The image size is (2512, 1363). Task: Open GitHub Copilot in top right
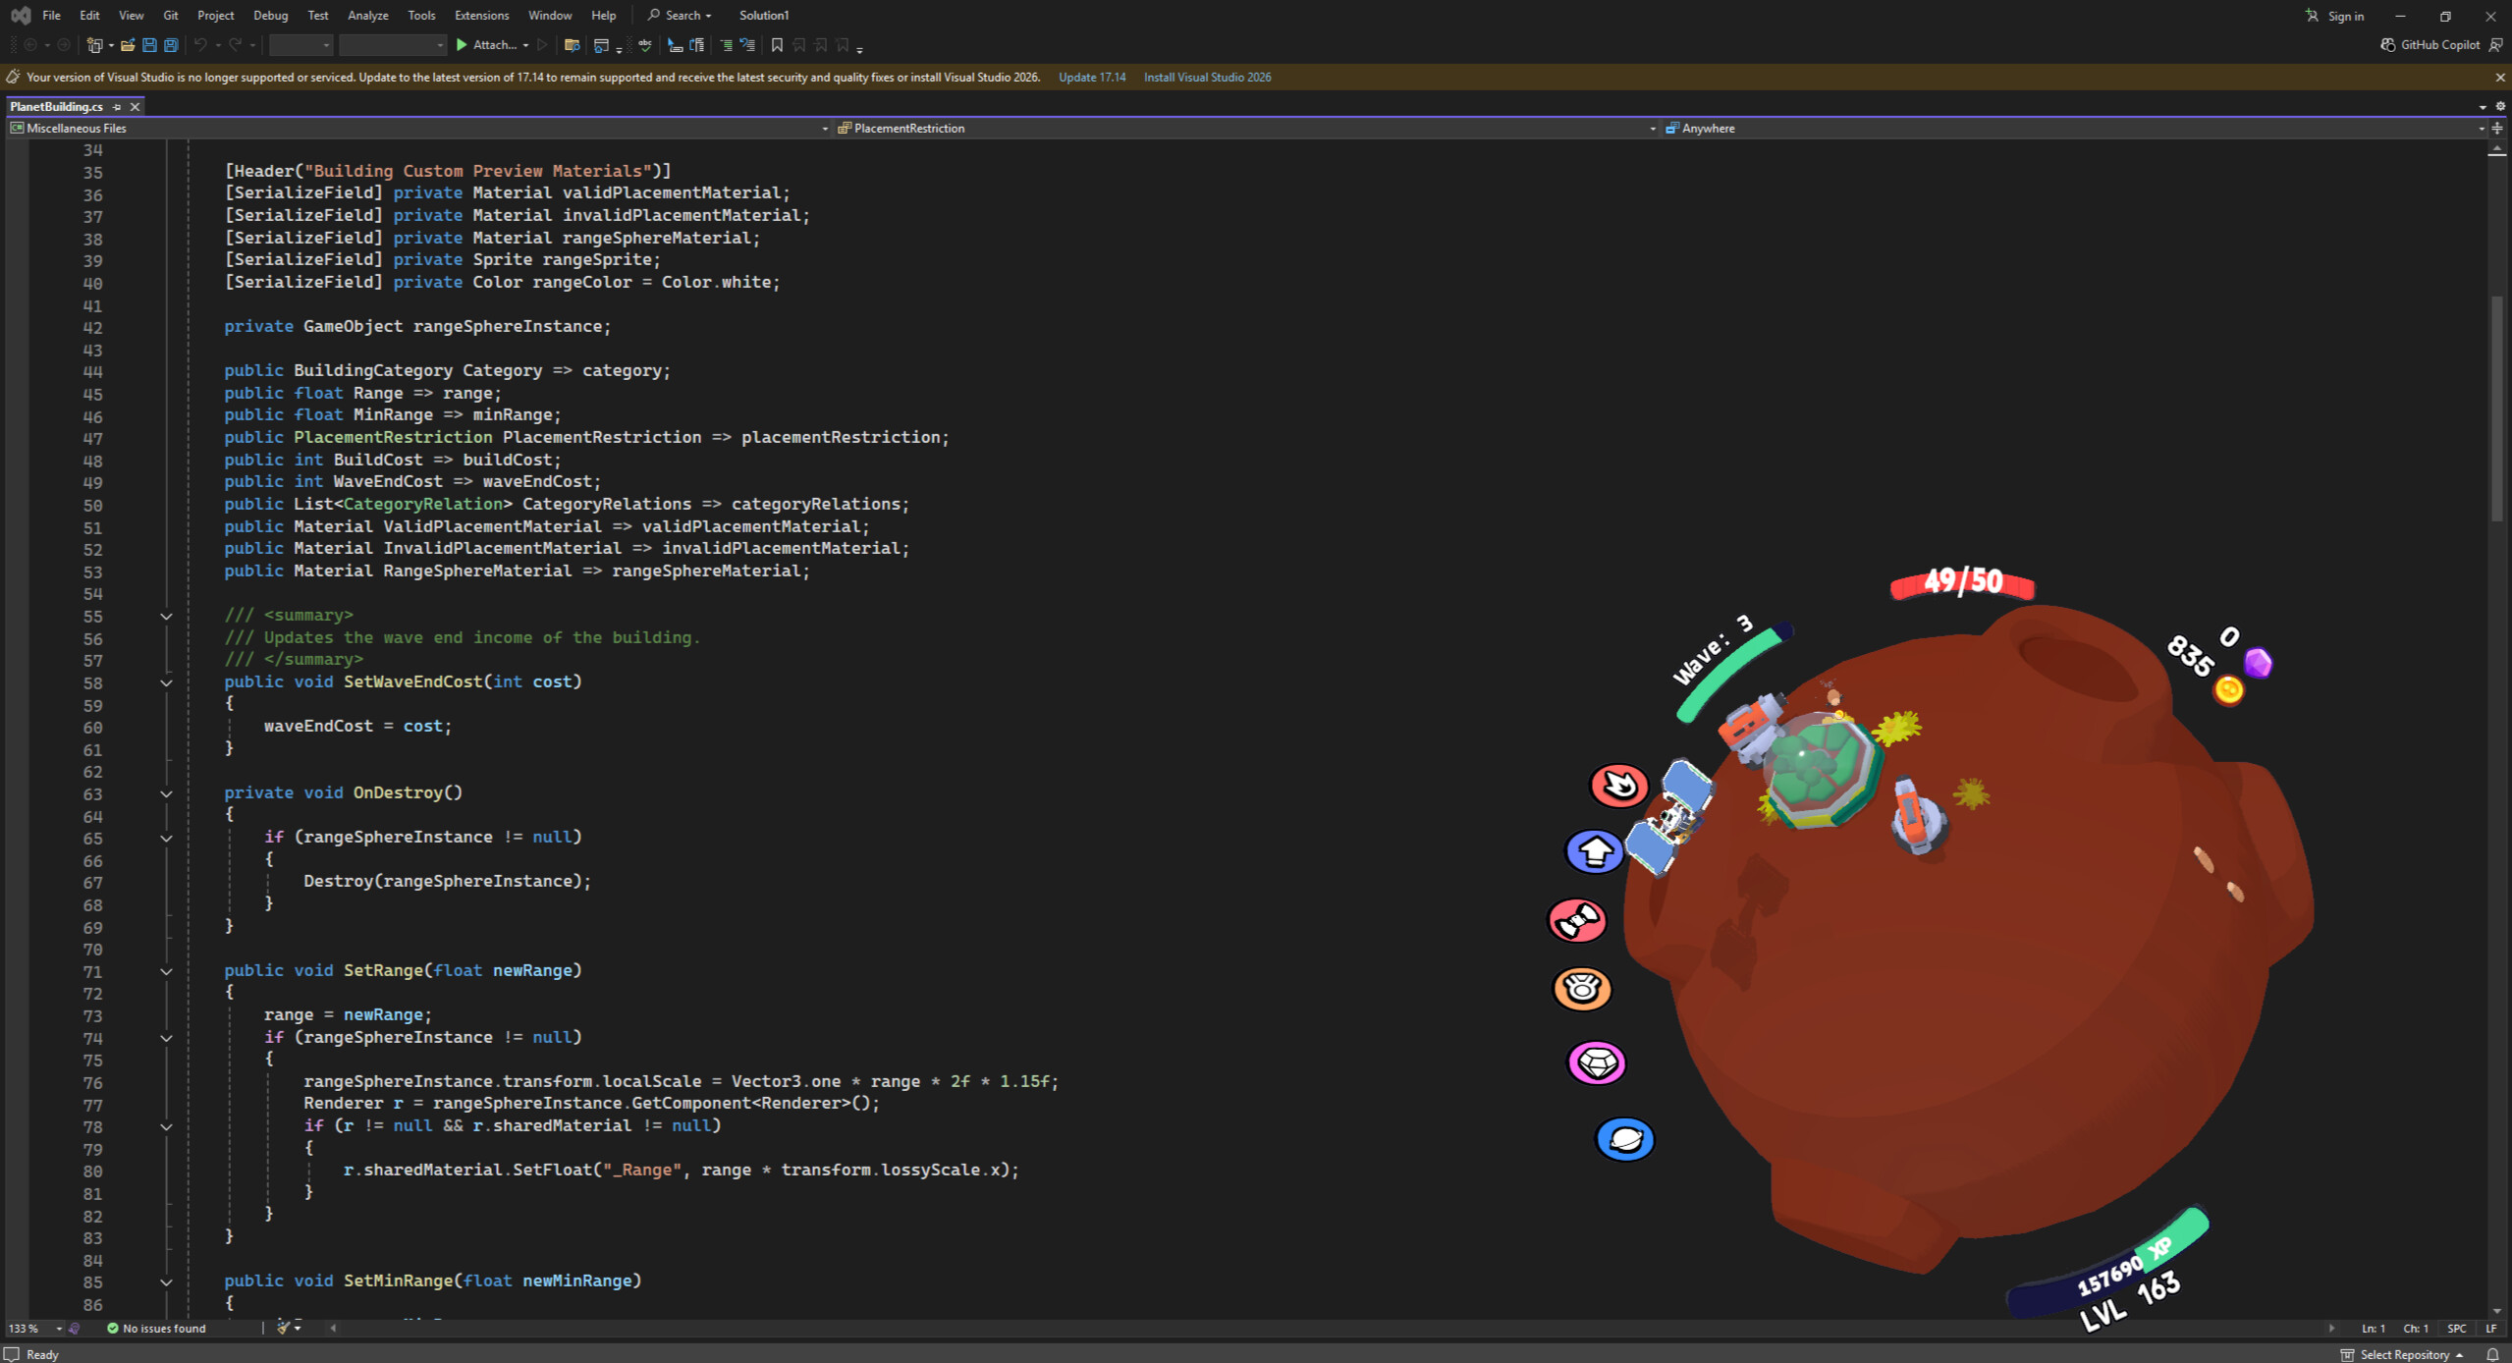click(2430, 45)
